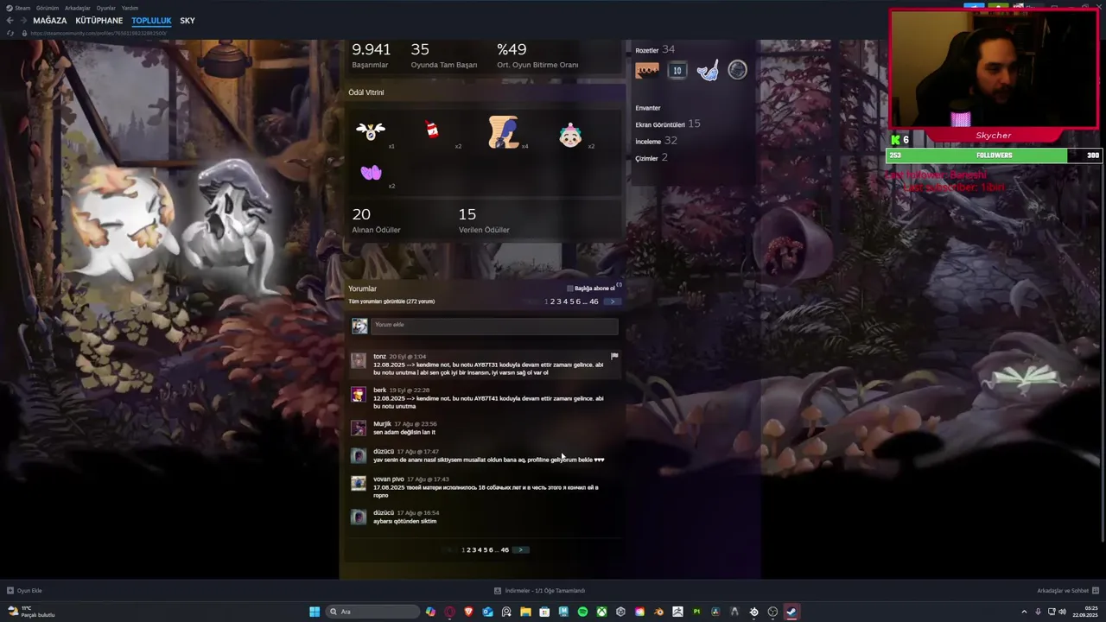Click the red gift award icon

click(432, 130)
